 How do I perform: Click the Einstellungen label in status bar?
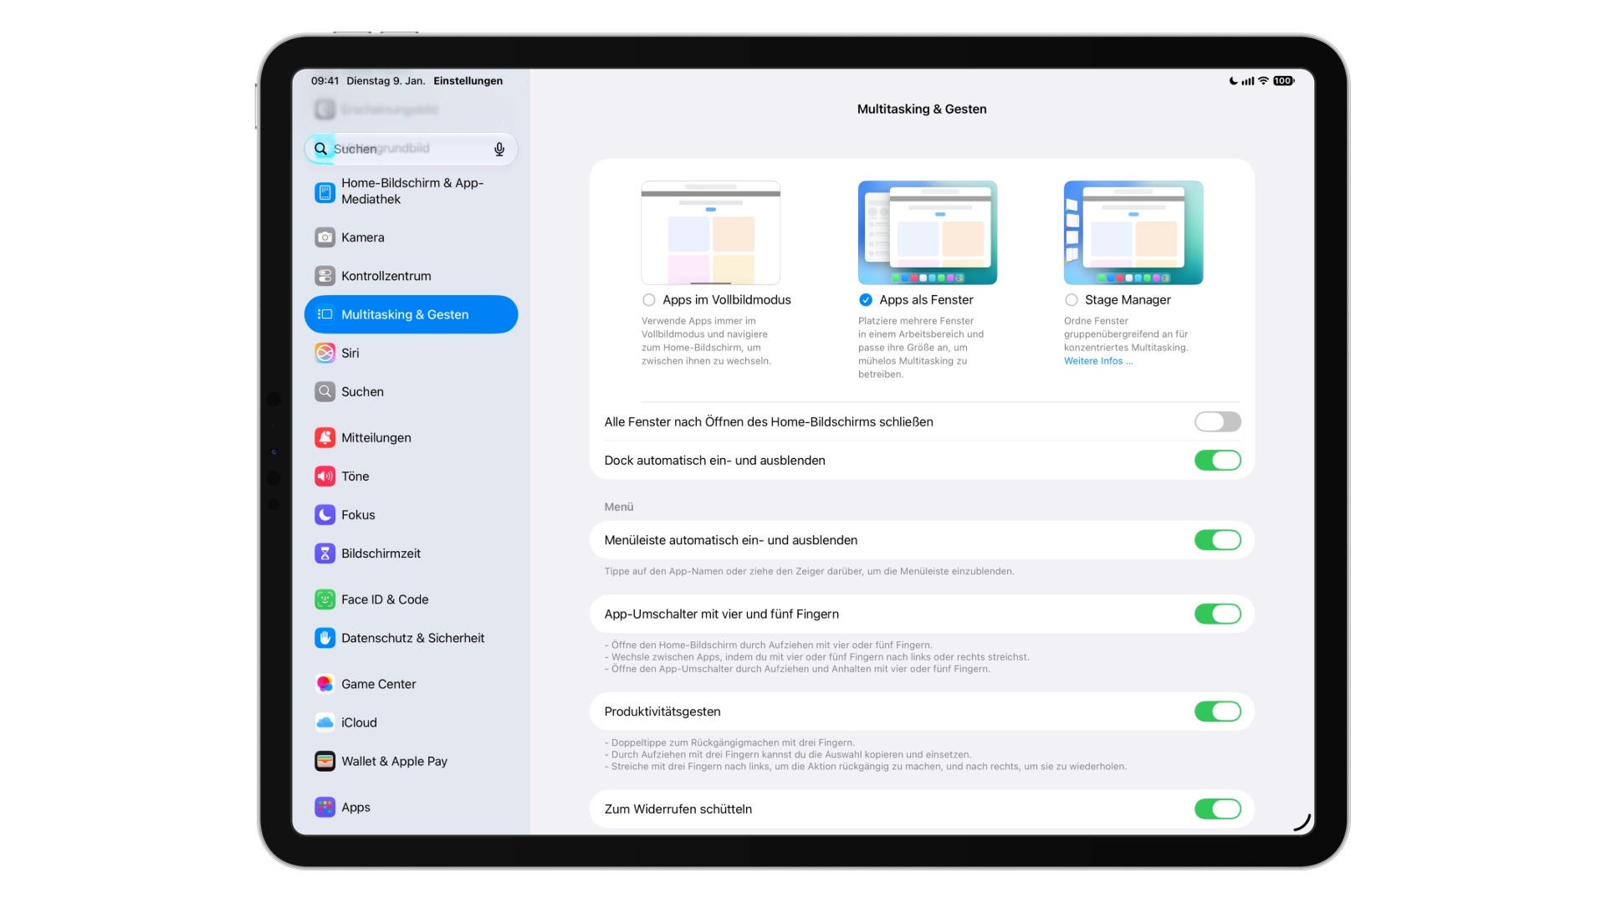click(x=468, y=81)
